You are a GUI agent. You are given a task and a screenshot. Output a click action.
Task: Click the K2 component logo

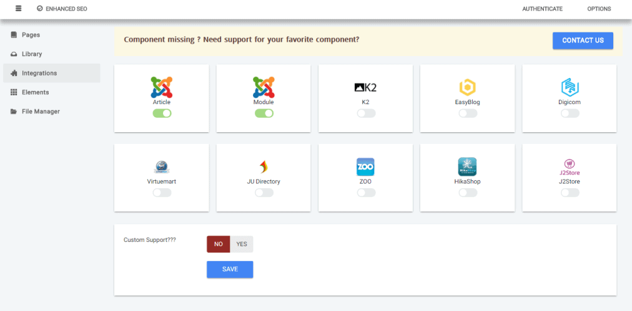click(x=365, y=88)
